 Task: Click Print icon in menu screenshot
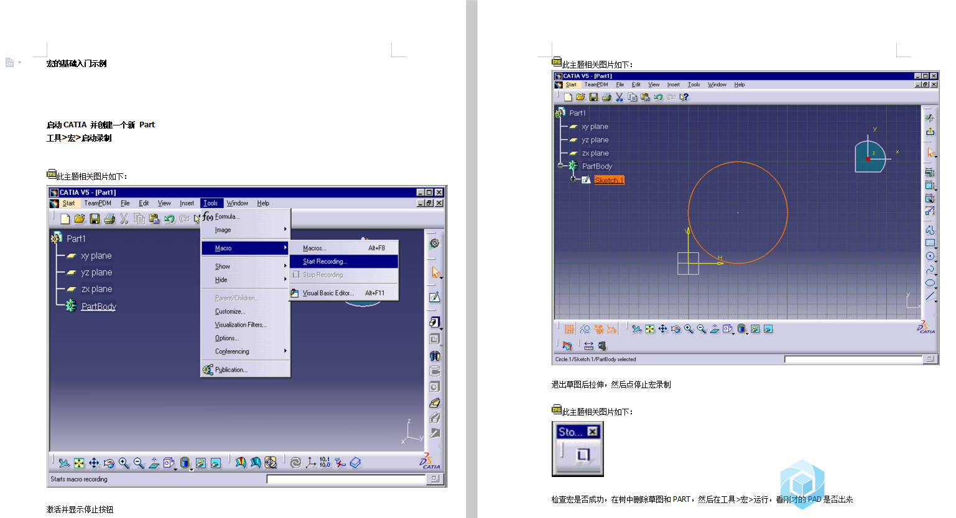109,219
